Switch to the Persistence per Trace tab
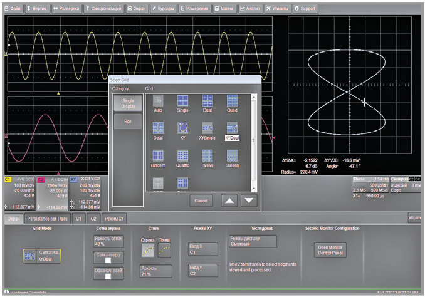 click(x=46, y=219)
